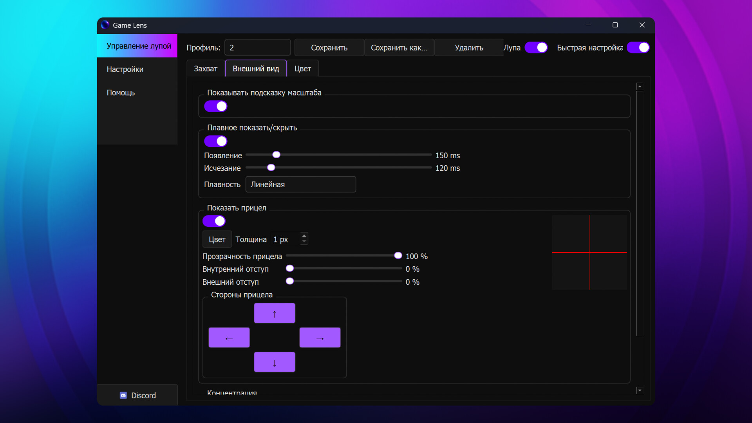
Task: Toggle the bottom crosshair side arrow
Action: [x=275, y=362]
